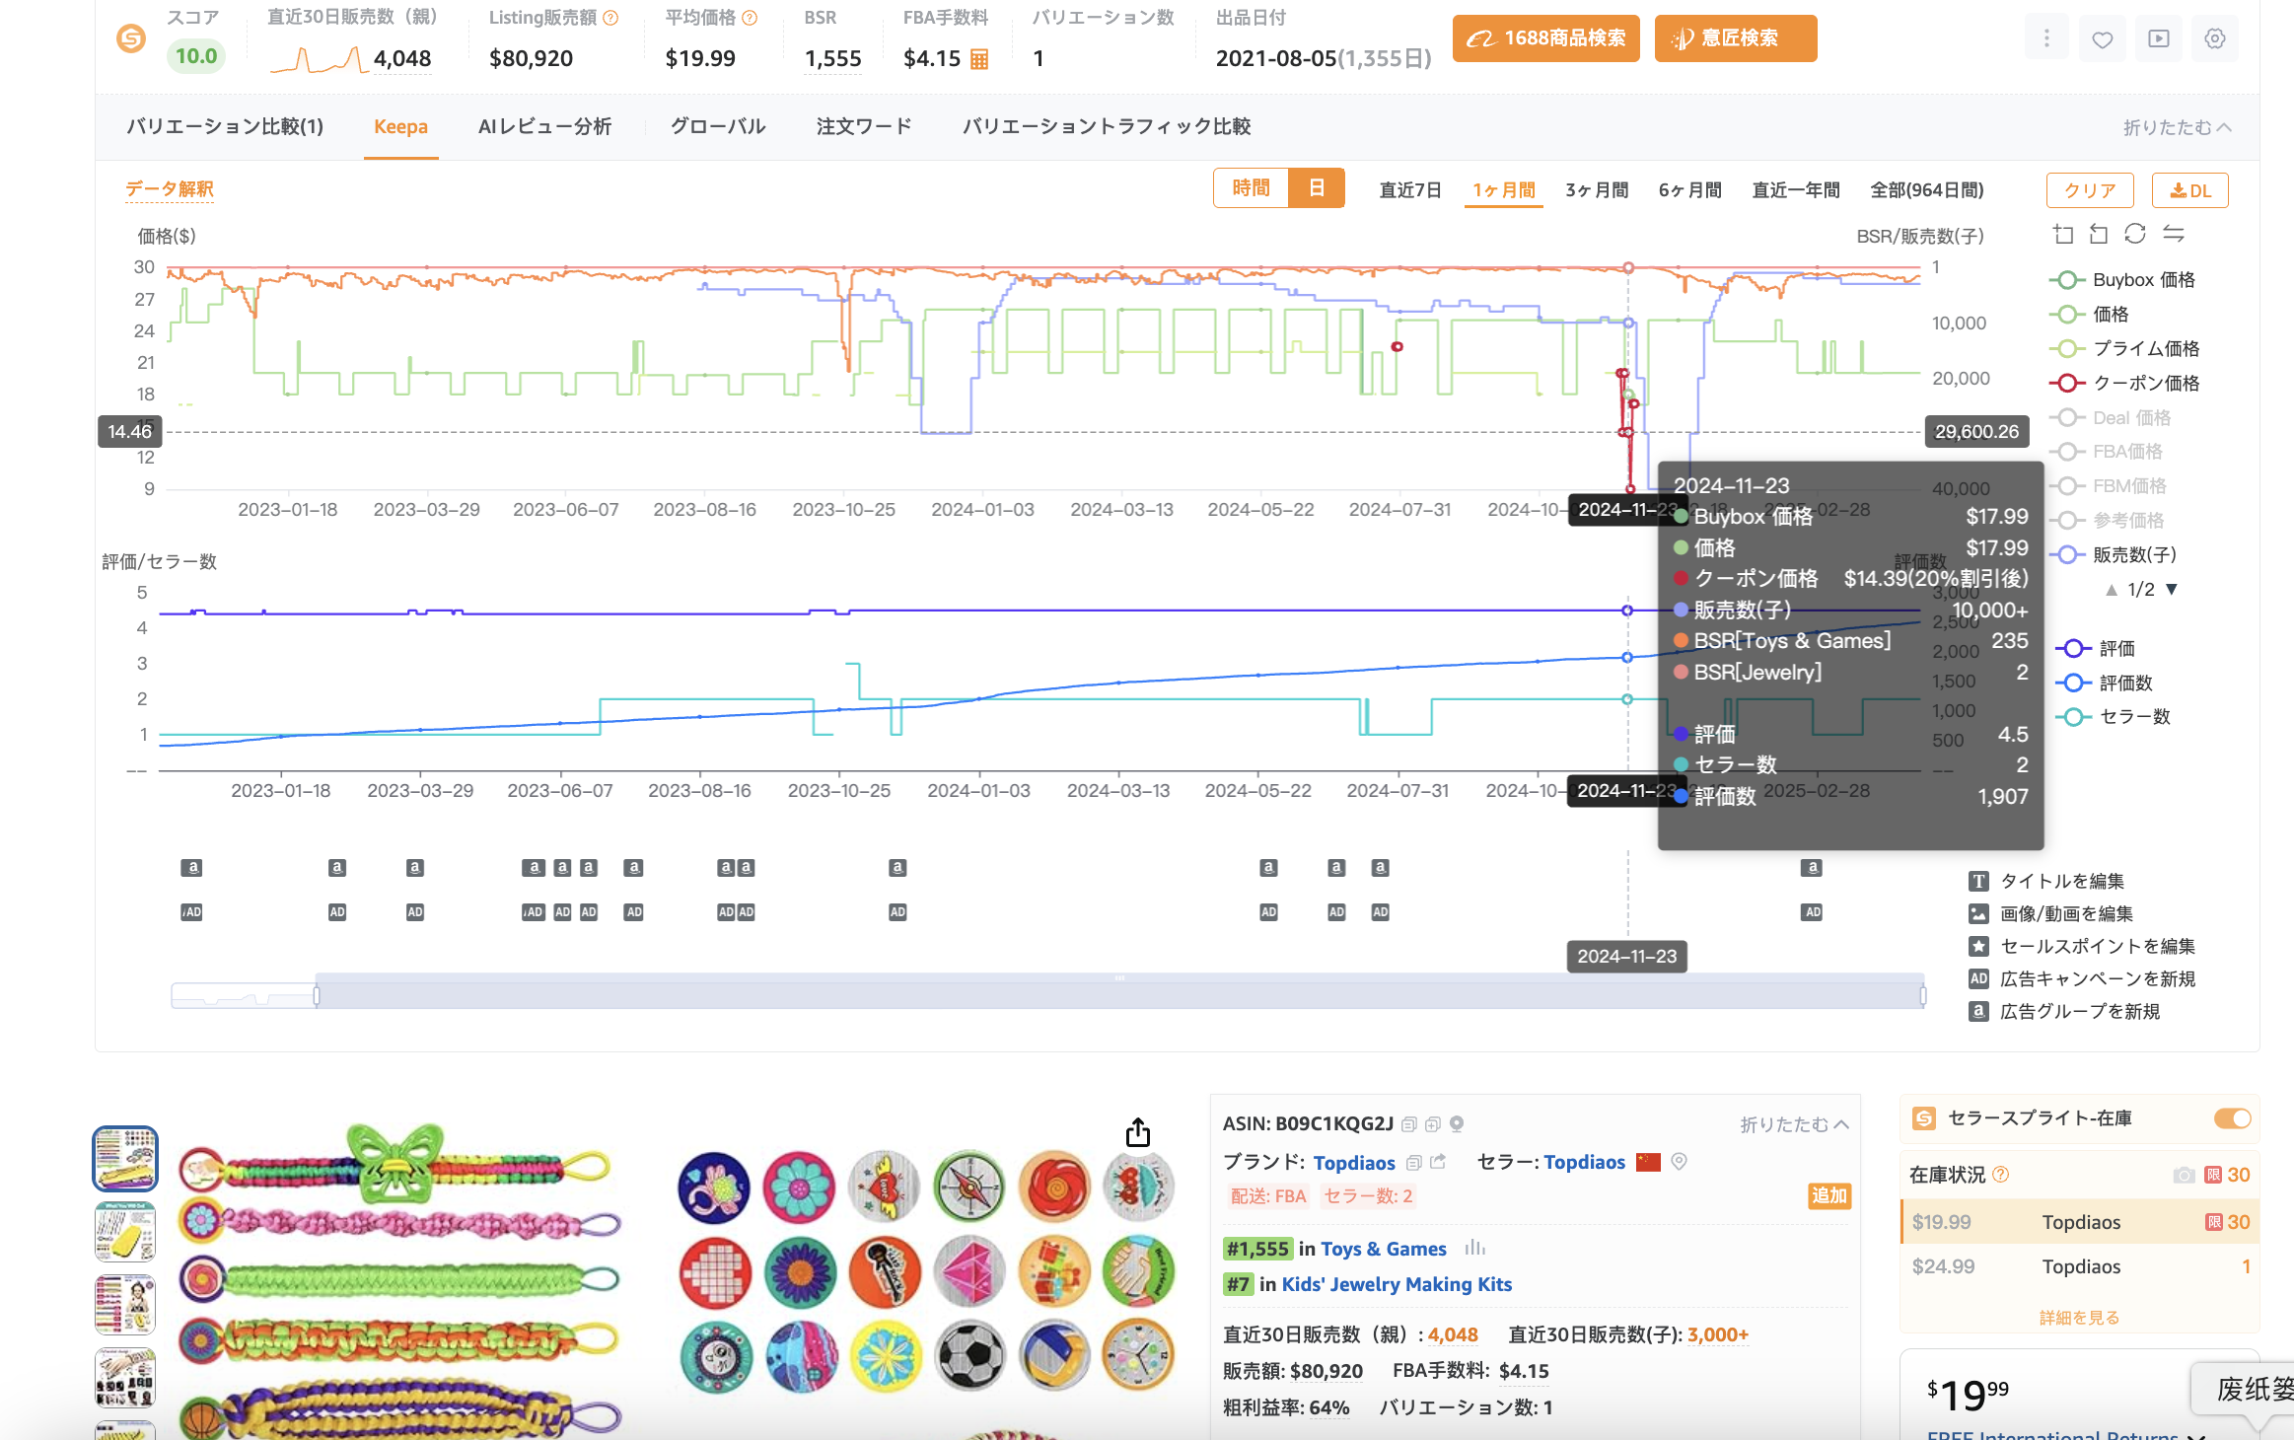Click right handle of timeline range slider
This screenshot has height=1440, width=2294.
[x=1923, y=996]
